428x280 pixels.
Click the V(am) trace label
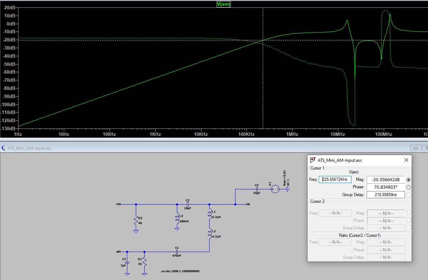223,4
